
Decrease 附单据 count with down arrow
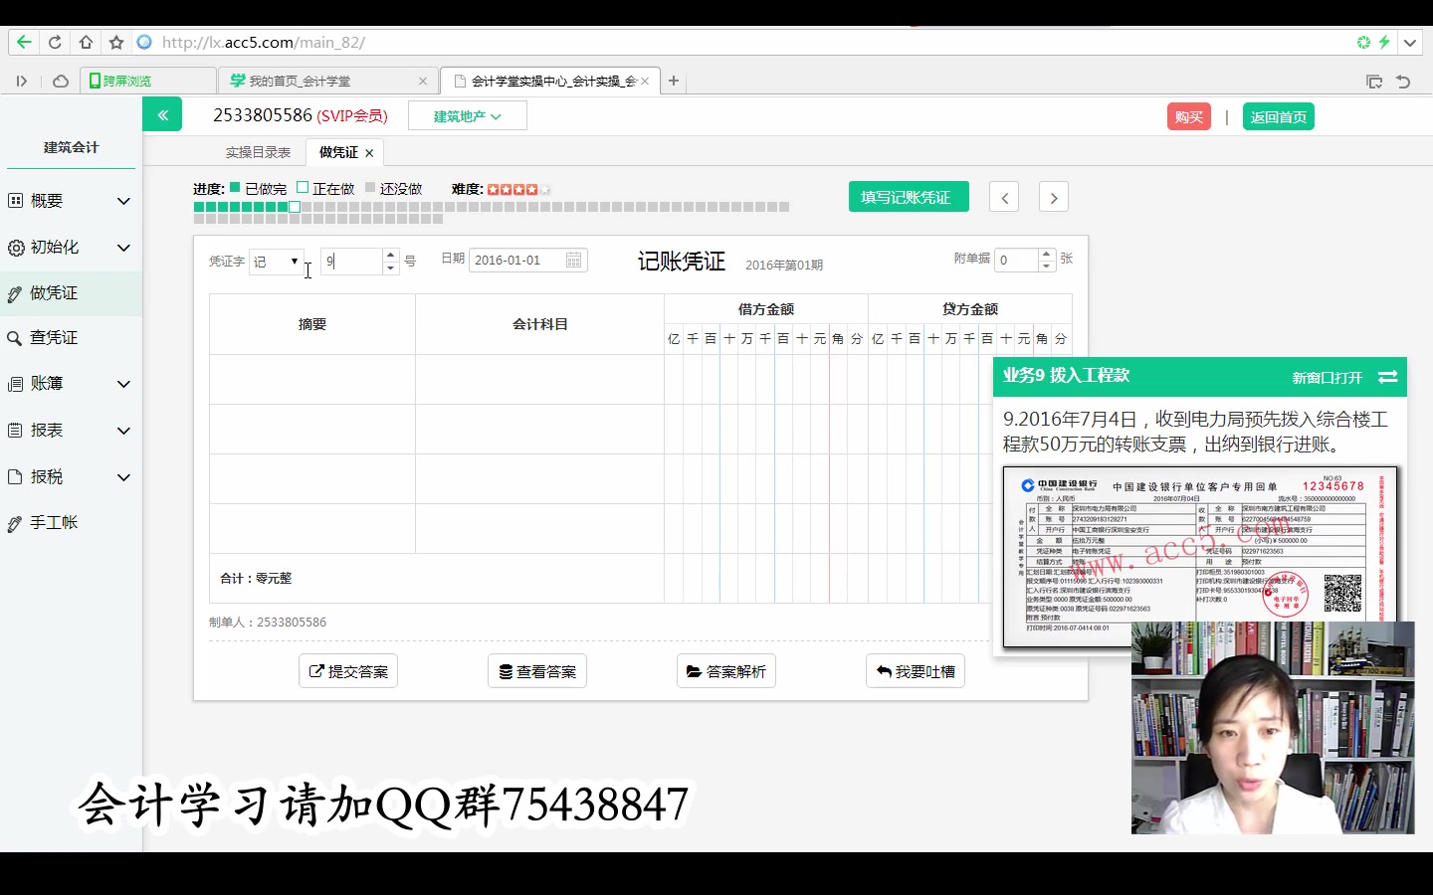(1046, 267)
